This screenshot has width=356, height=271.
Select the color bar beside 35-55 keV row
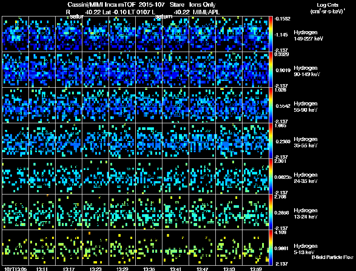click(271, 141)
